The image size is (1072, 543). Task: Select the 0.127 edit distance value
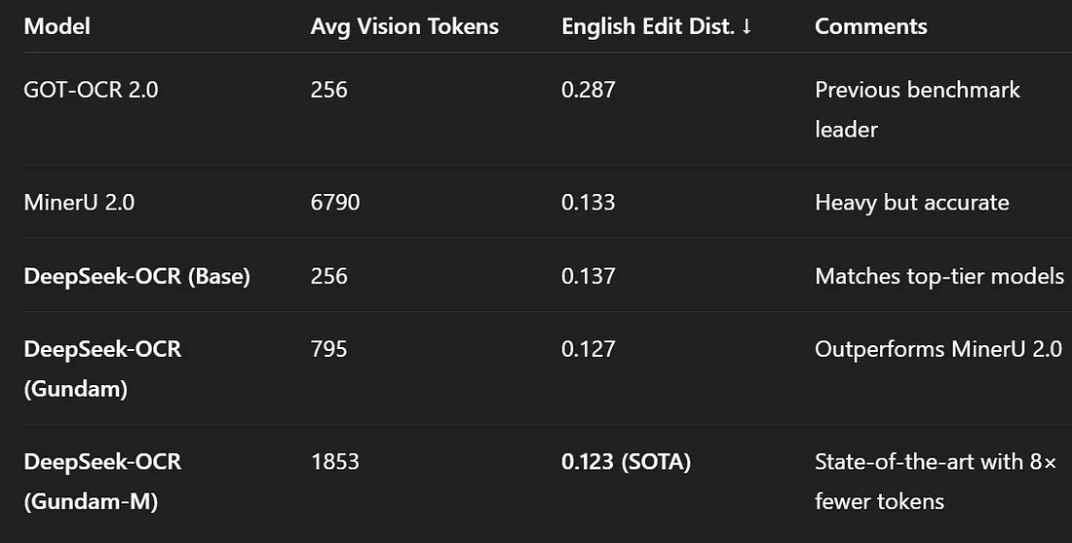pos(588,348)
